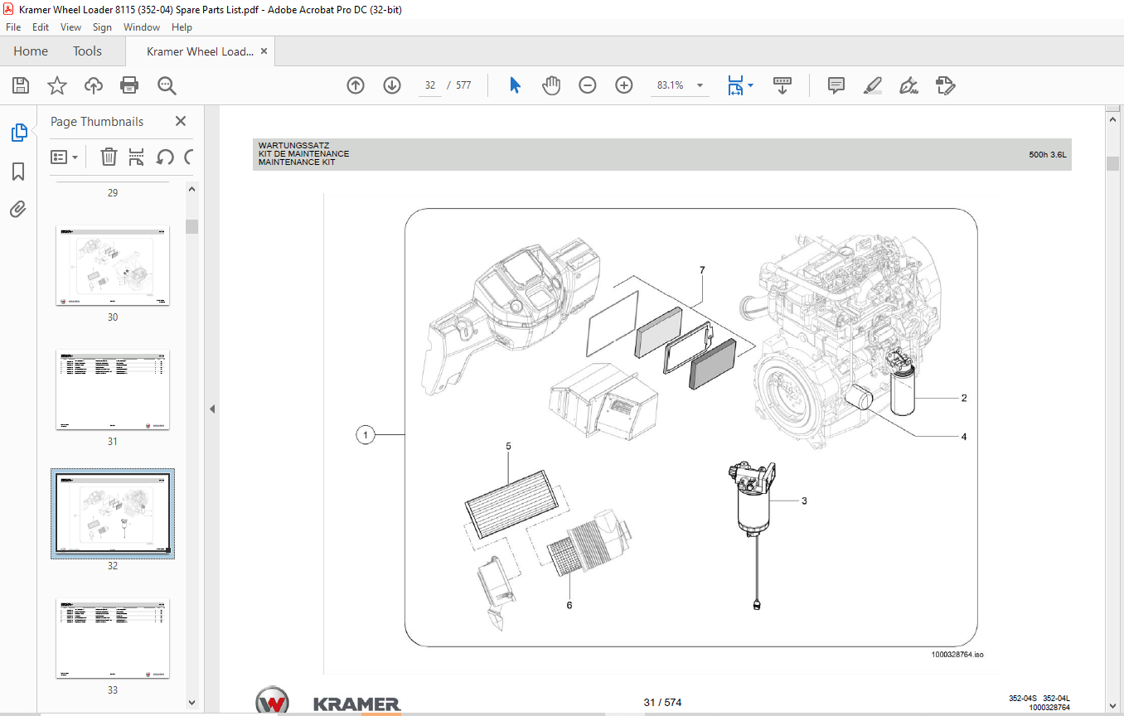Screen dimensions: 1124x716
Task: Click the 500h 3.6L label
Action: click(1047, 154)
